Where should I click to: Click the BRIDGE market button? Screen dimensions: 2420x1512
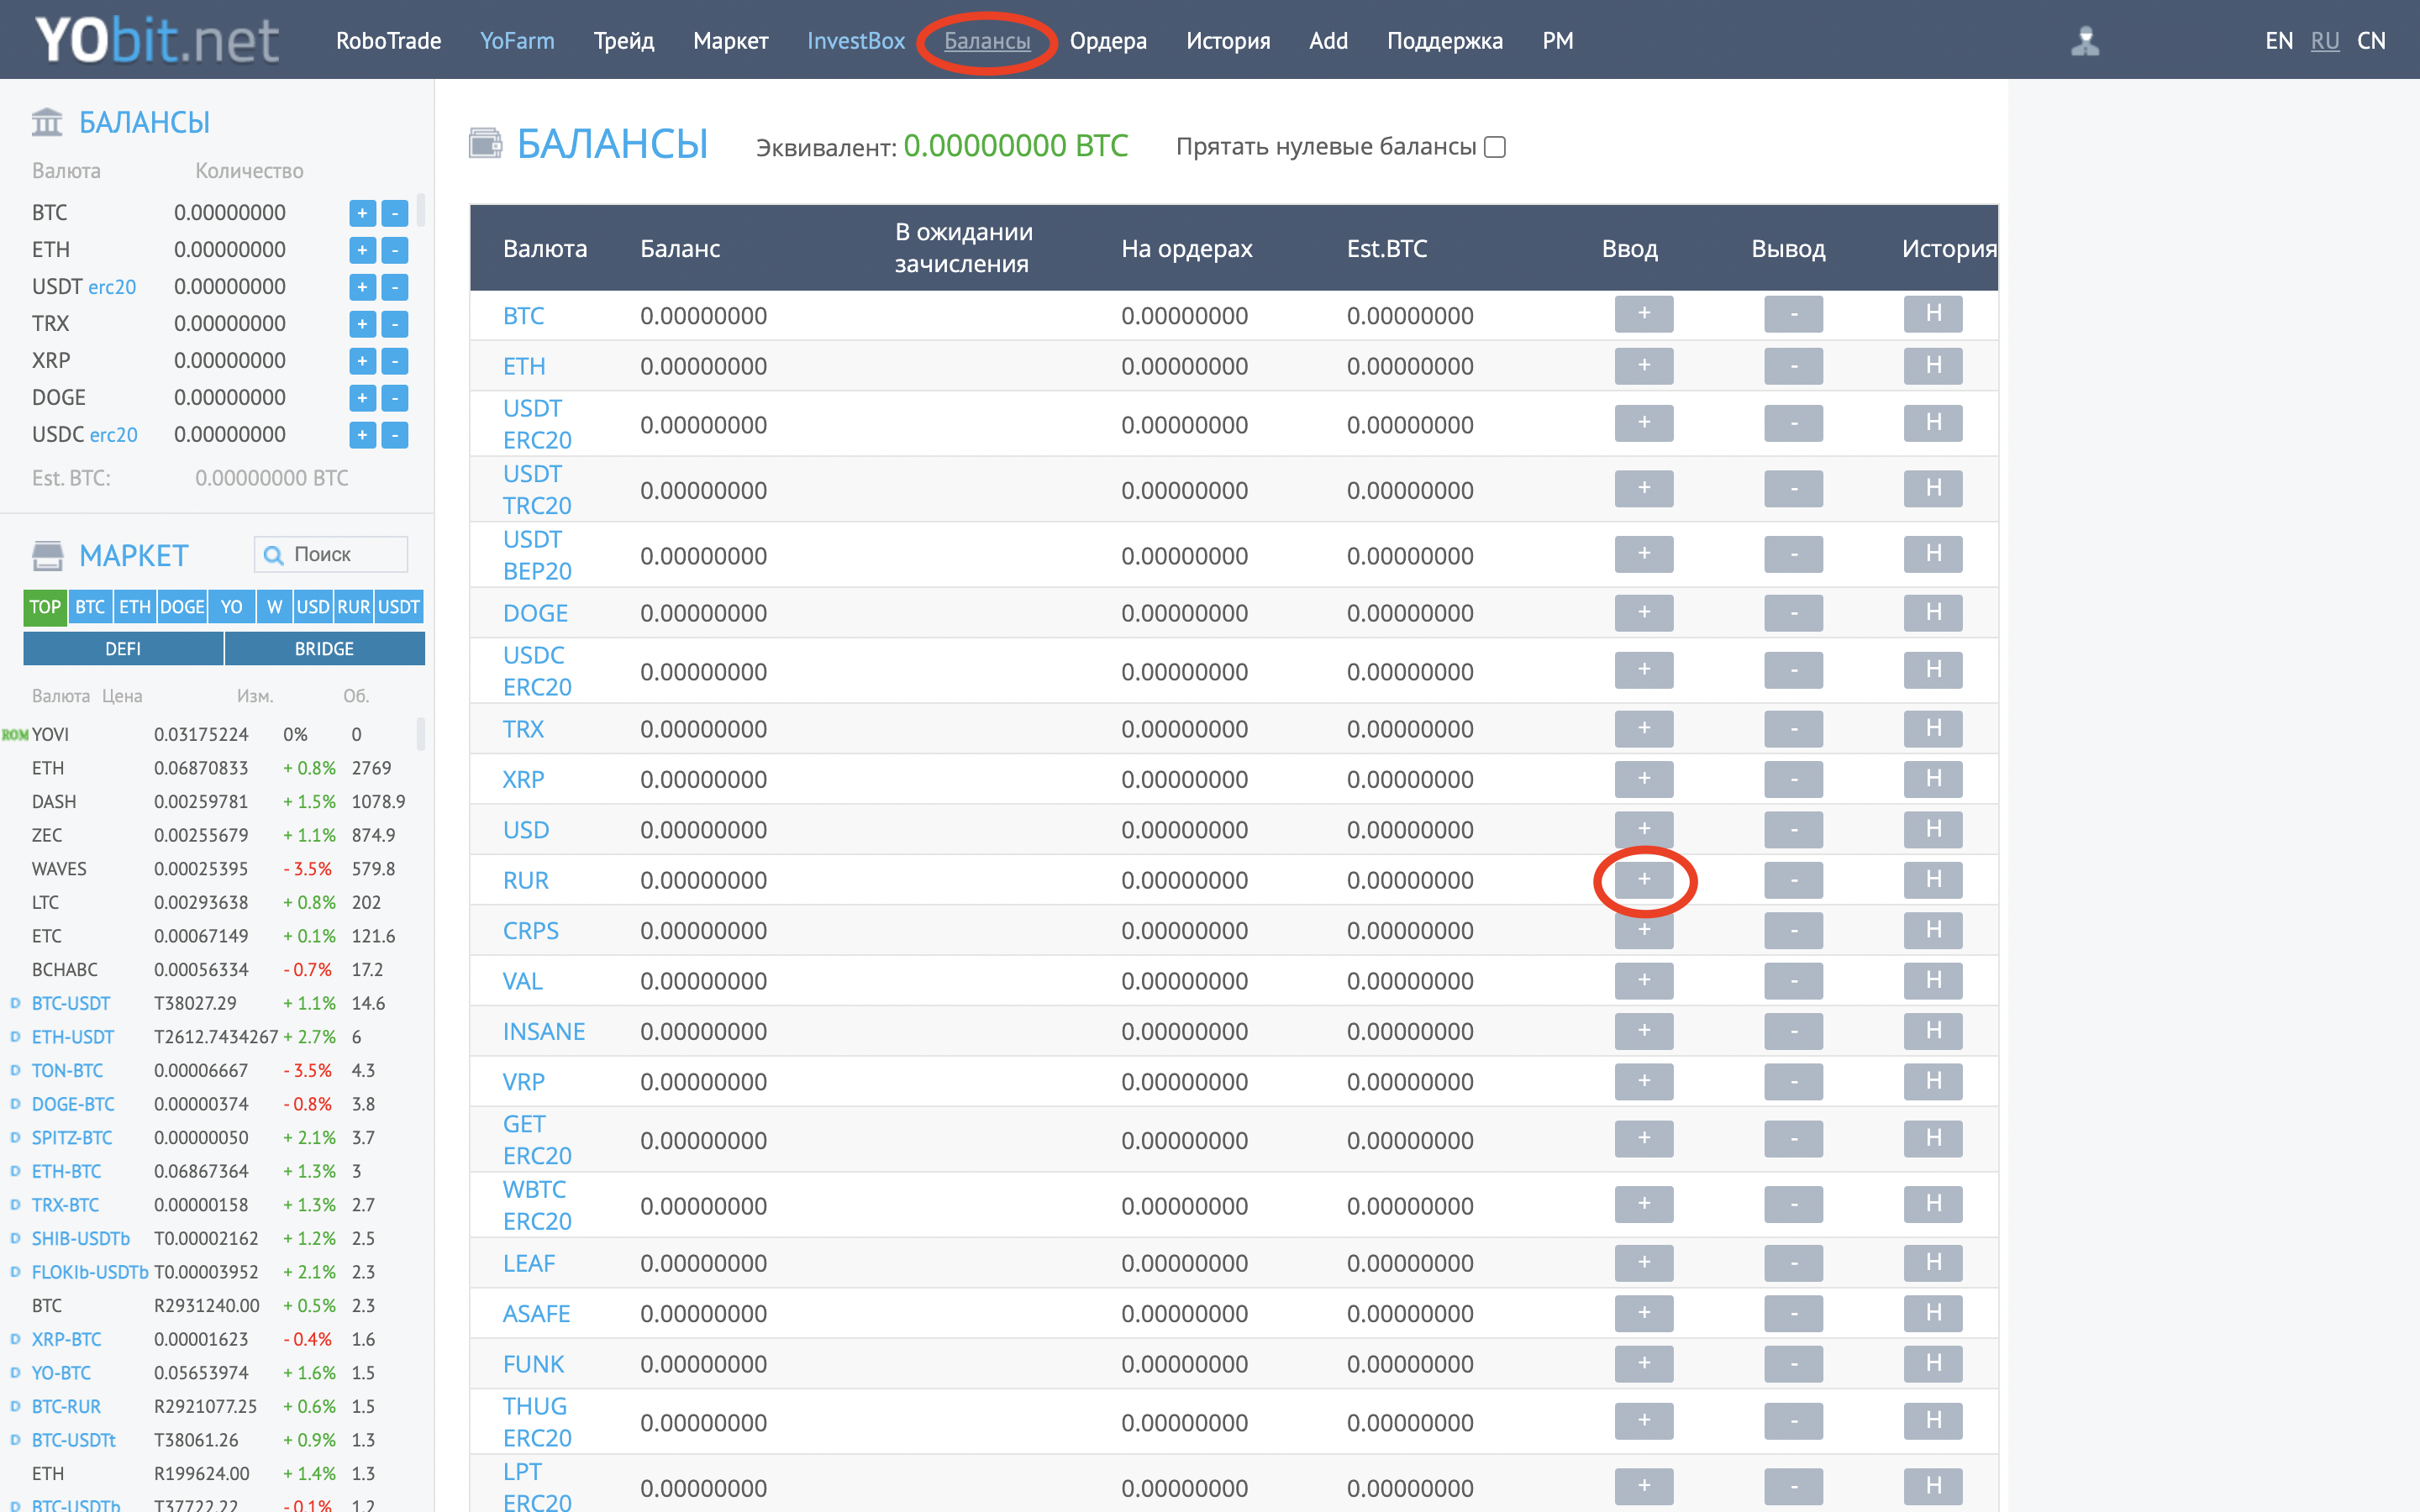[324, 649]
